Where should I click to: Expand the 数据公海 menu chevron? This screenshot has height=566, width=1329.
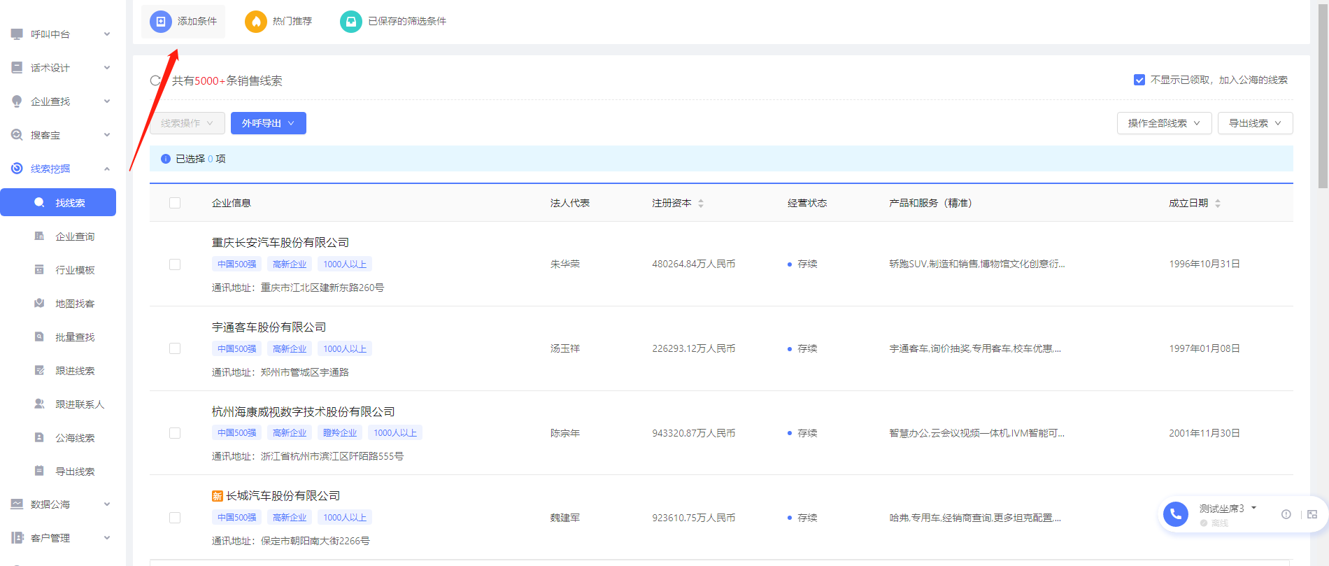pos(107,504)
